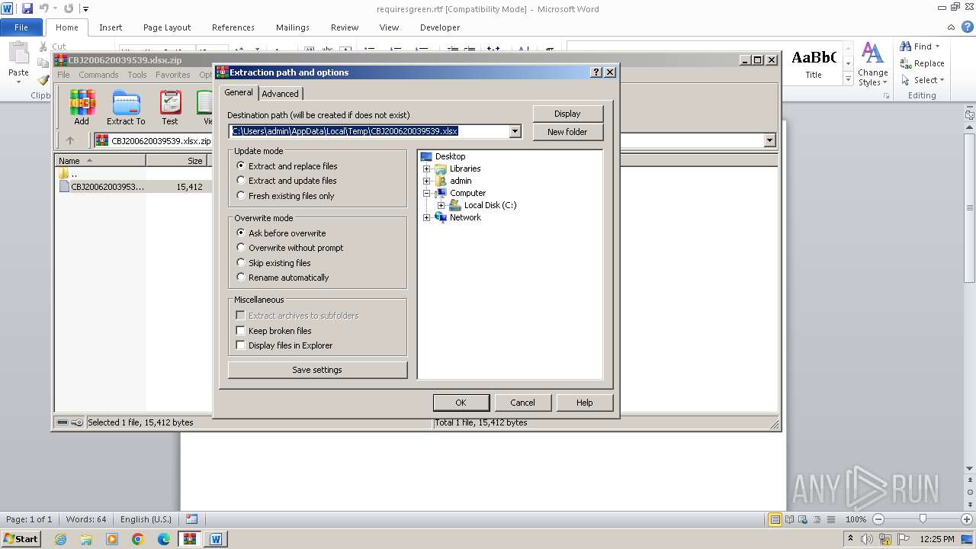
Task: Click the Word zoom slider handle
Action: pyautogui.click(x=923, y=519)
